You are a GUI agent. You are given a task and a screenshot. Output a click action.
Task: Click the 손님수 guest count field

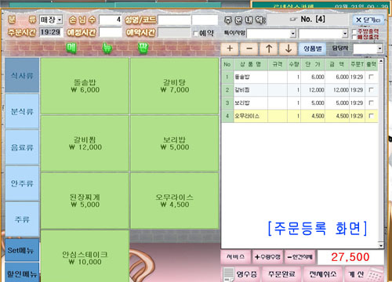(111, 20)
